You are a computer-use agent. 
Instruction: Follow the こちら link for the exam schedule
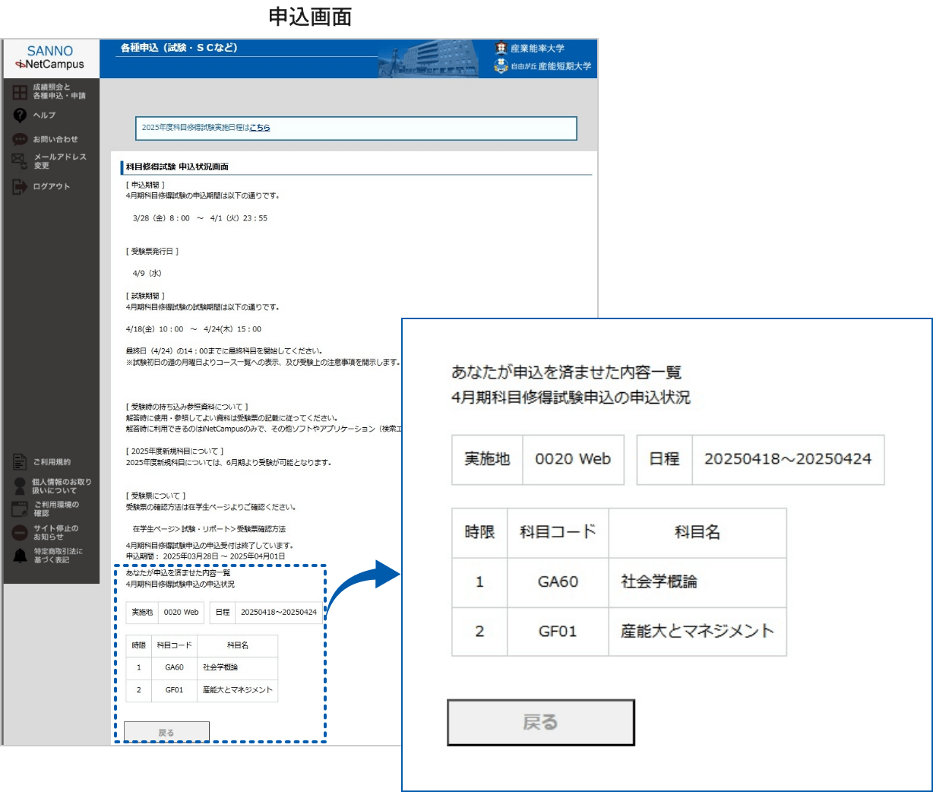tap(260, 128)
